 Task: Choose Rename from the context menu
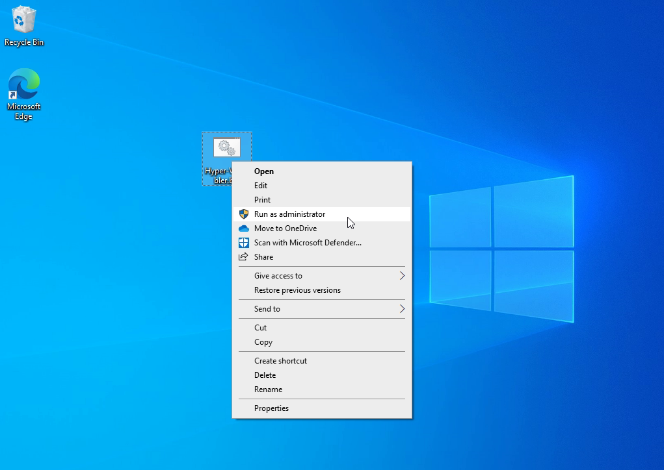click(322, 390)
